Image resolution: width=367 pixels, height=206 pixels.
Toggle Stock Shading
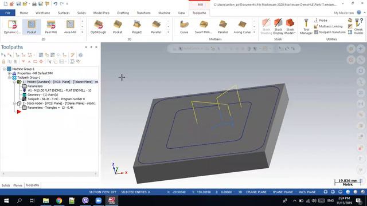tap(266, 27)
